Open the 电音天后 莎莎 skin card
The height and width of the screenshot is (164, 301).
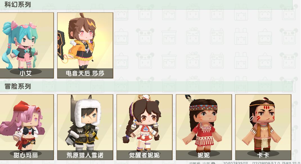[85, 45]
